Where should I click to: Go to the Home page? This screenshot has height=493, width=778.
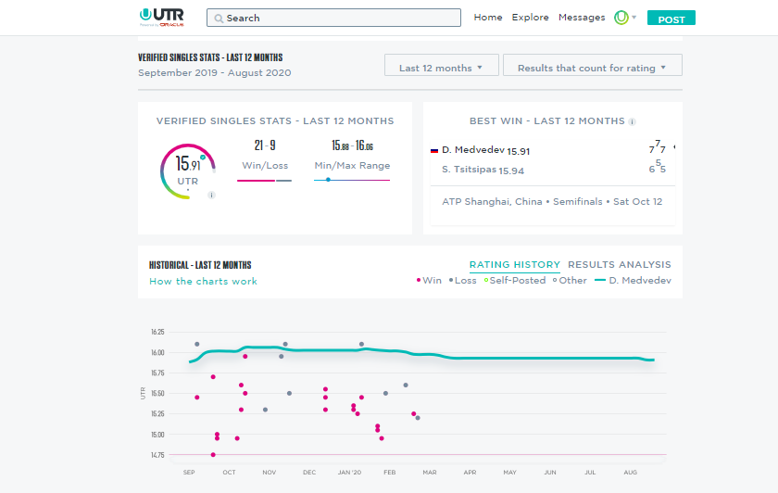[x=488, y=18]
